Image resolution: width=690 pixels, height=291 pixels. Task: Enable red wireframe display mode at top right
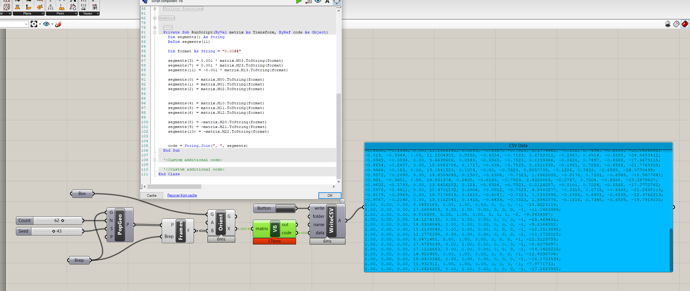(x=685, y=24)
